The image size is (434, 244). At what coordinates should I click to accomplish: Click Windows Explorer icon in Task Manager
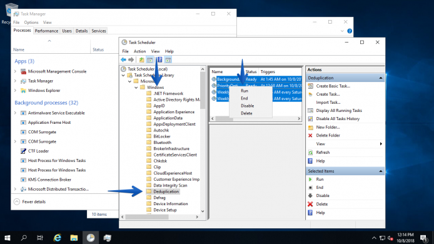[x=23, y=91]
